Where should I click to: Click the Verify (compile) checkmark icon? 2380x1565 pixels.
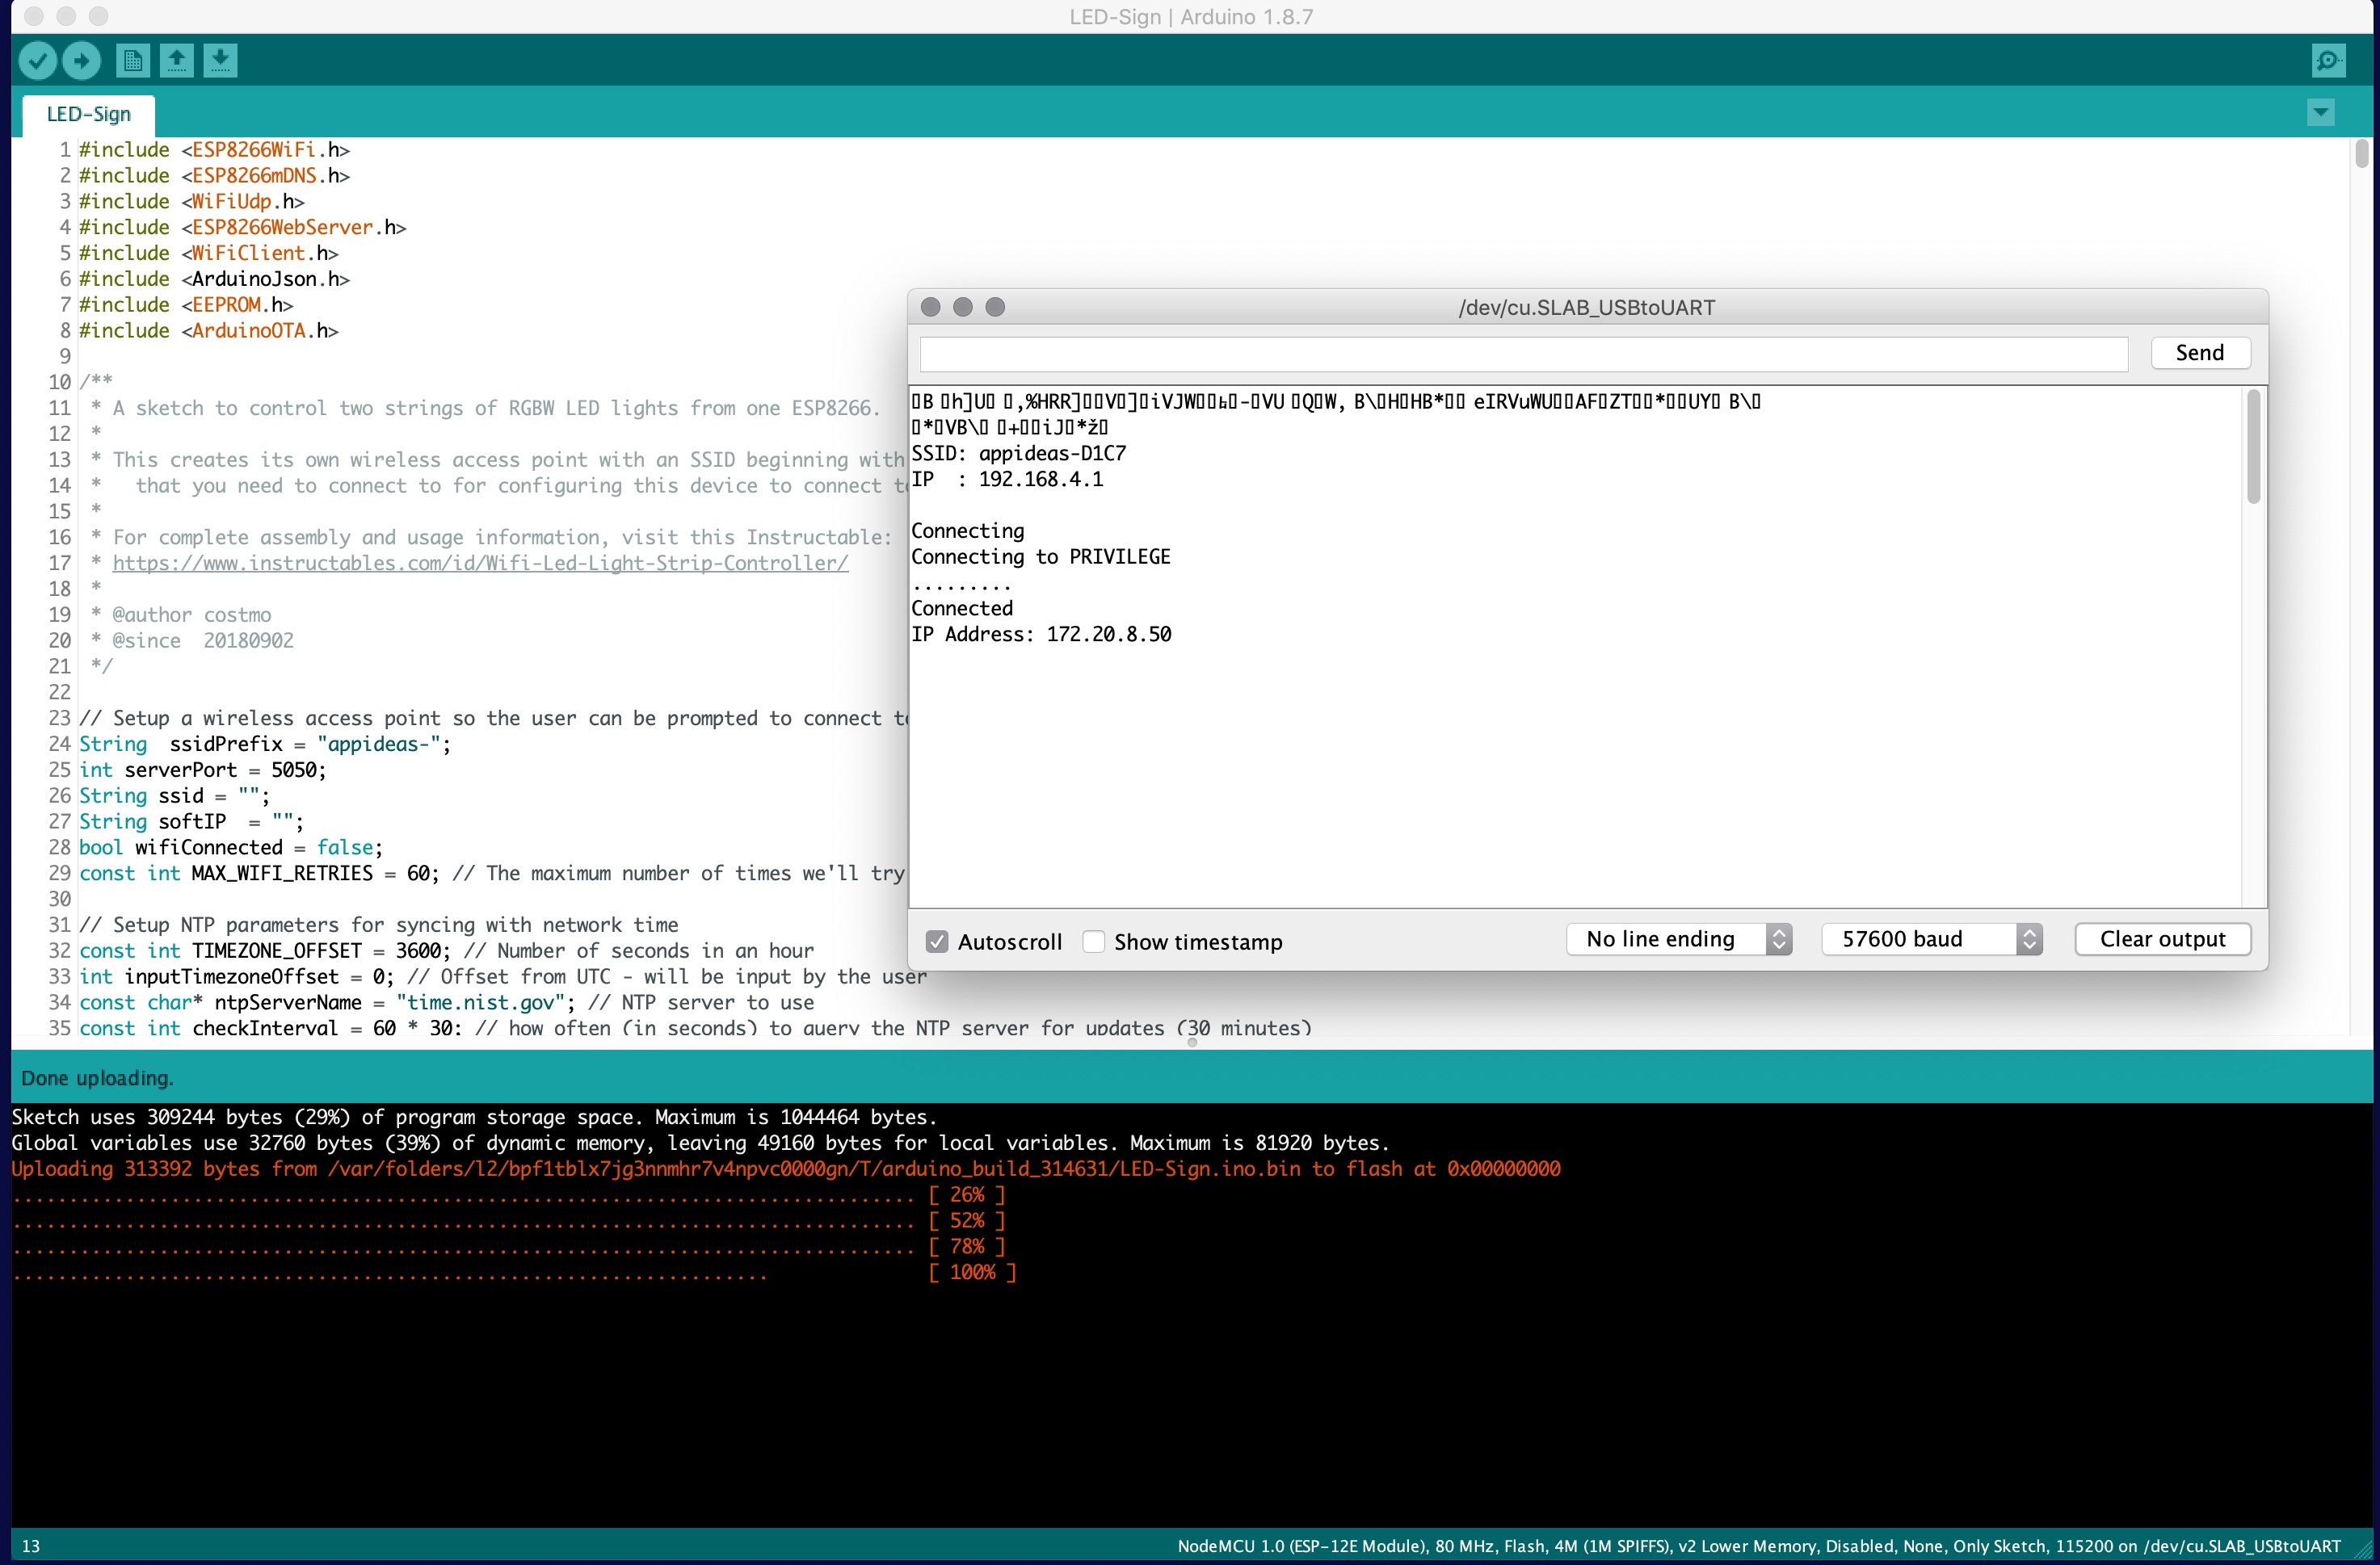tap(37, 60)
